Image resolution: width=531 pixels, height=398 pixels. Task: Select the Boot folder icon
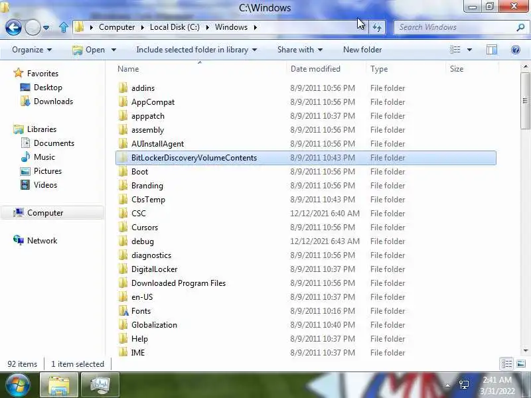(x=123, y=172)
